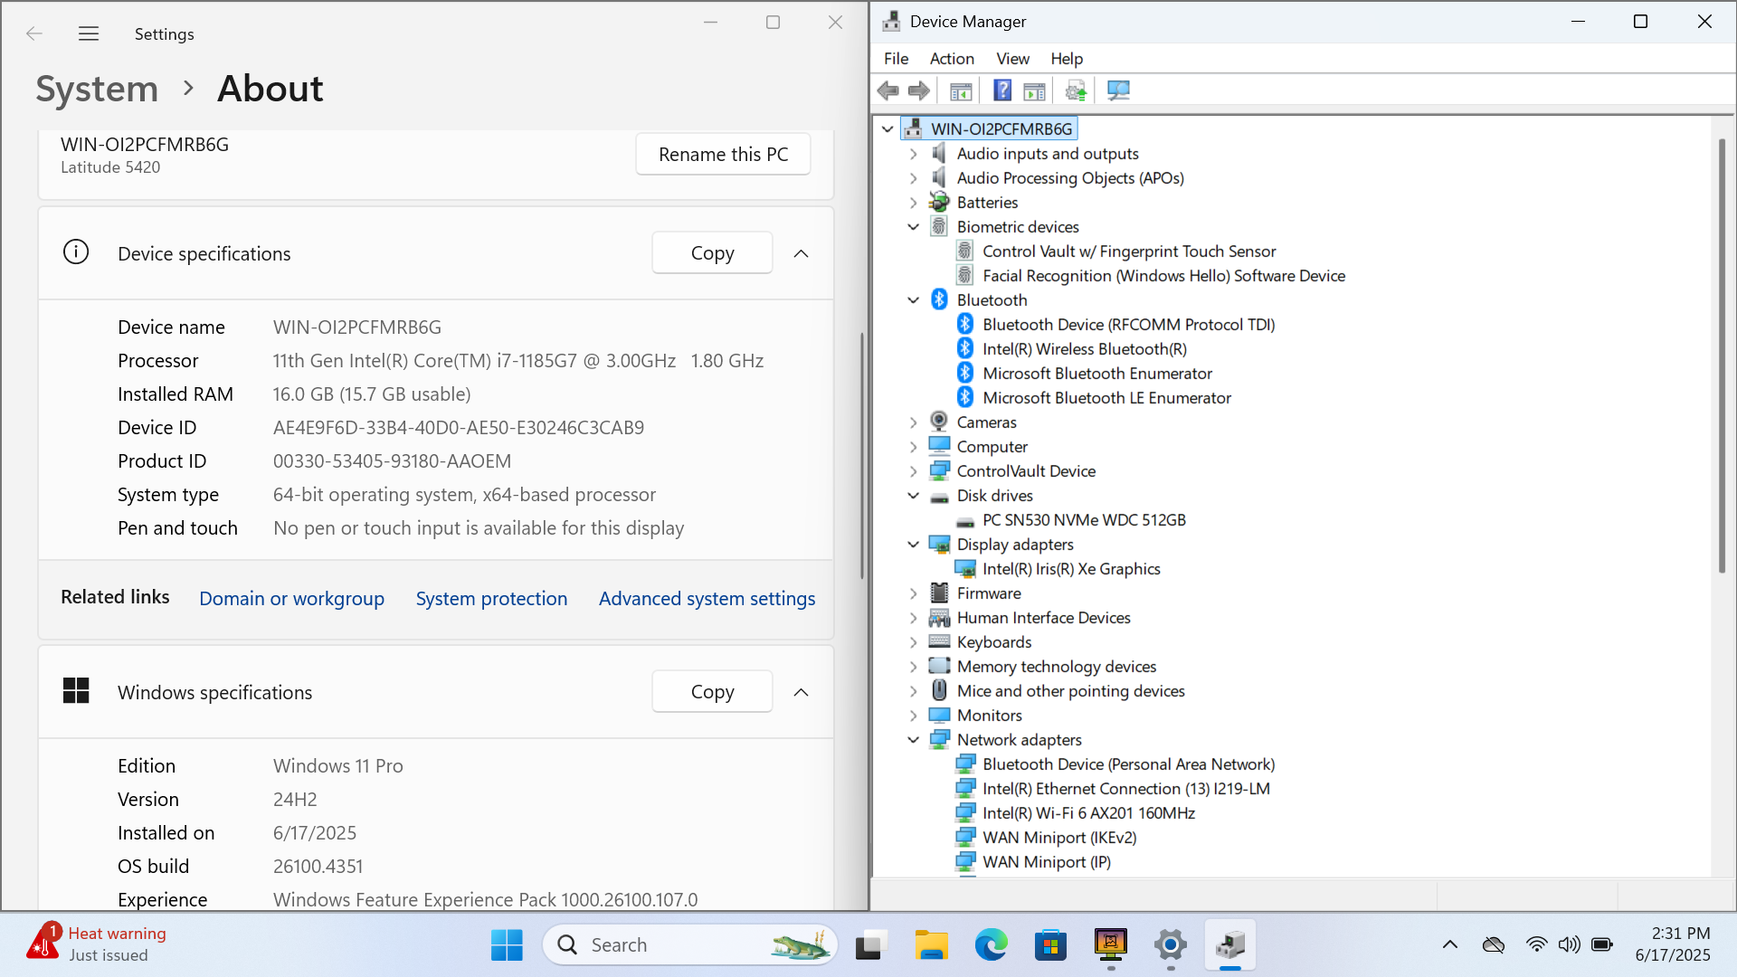Viewport: 1737px width, 977px height.
Task: Click the battery tray icon
Action: tap(1602, 945)
